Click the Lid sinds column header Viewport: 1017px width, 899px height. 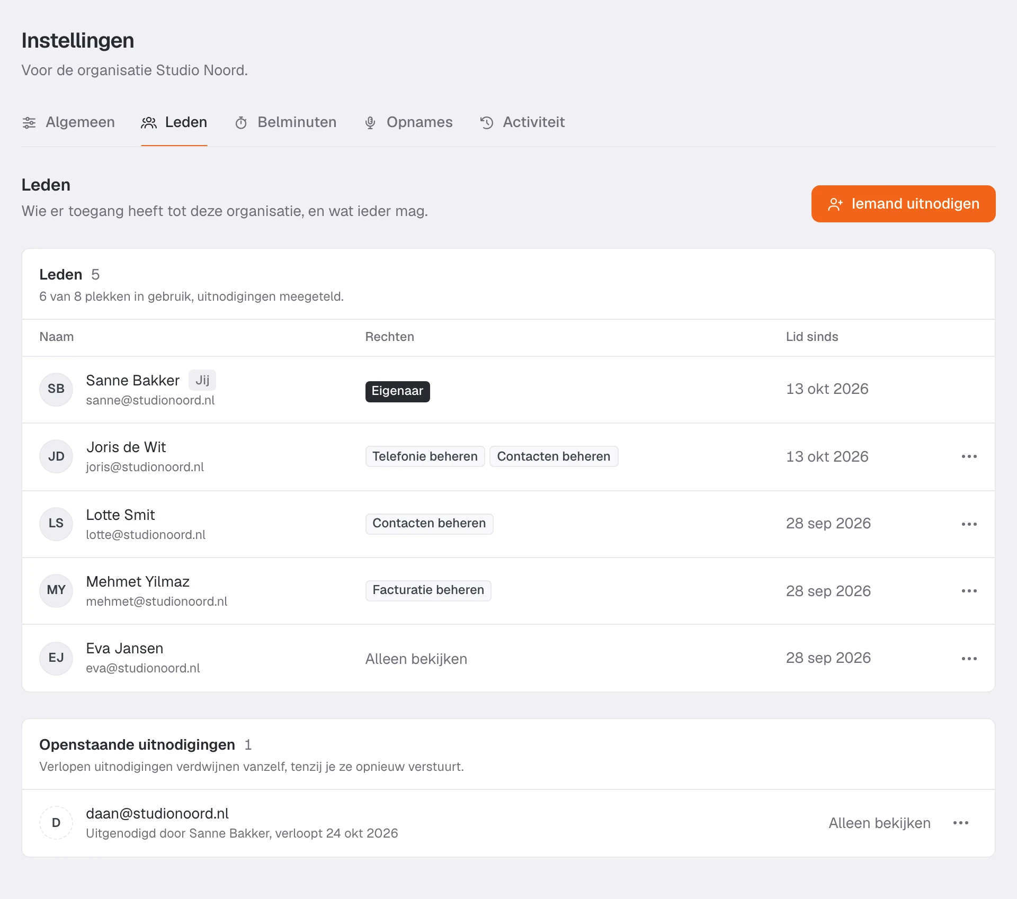coord(812,337)
